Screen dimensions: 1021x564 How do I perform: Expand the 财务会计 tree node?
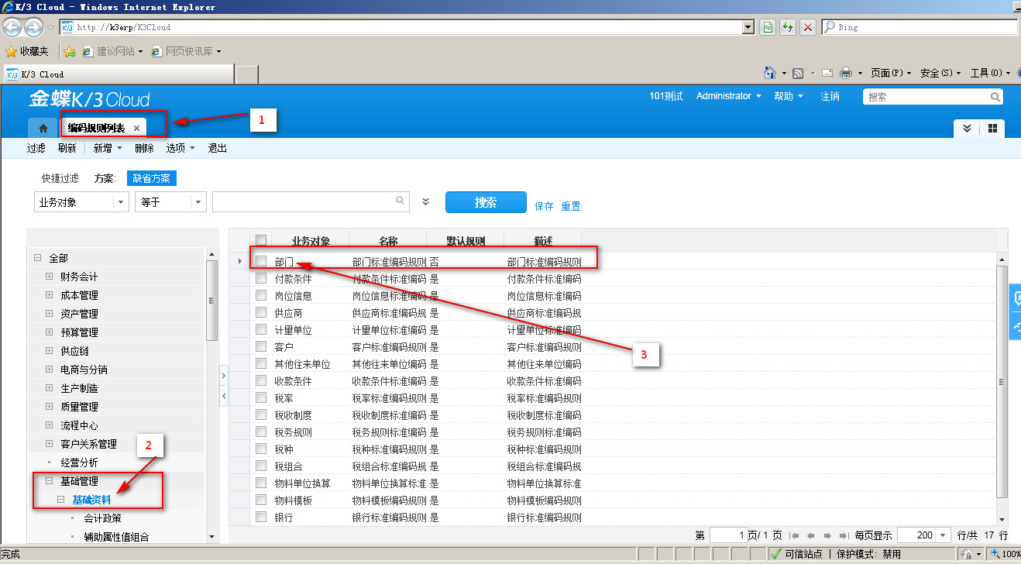coord(50,277)
